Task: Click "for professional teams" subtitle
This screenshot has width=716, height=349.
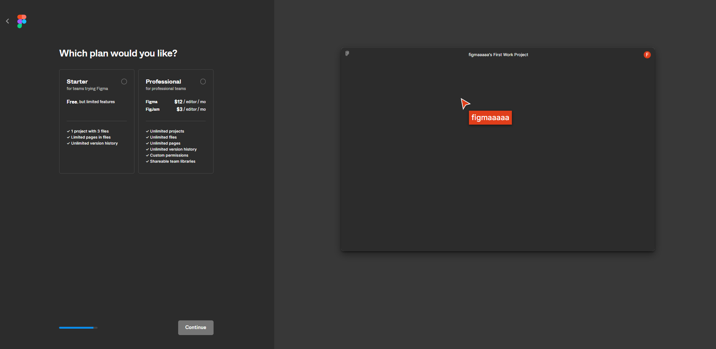Action: [x=166, y=89]
